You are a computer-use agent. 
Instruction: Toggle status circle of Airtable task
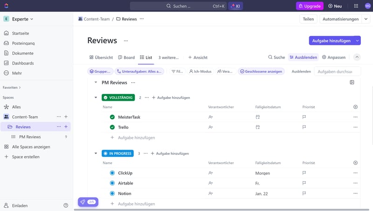tap(112, 183)
